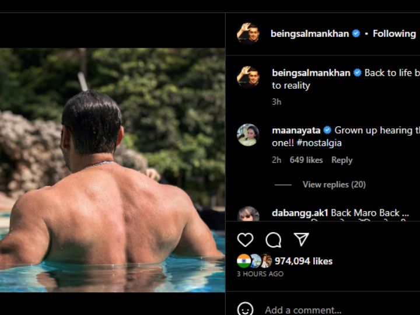Screen dimensions: 420x315
Task: Open the 649 likes list on the comment
Action: [306, 160]
